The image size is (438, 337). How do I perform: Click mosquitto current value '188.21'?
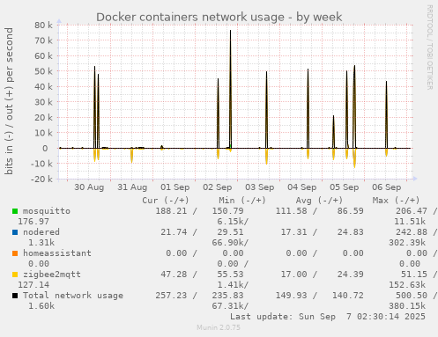pyautogui.click(x=171, y=211)
